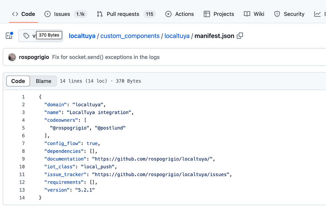Open the custom_components folder breadcrumb
Screen dimensions: 326x206
pos(130,36)
